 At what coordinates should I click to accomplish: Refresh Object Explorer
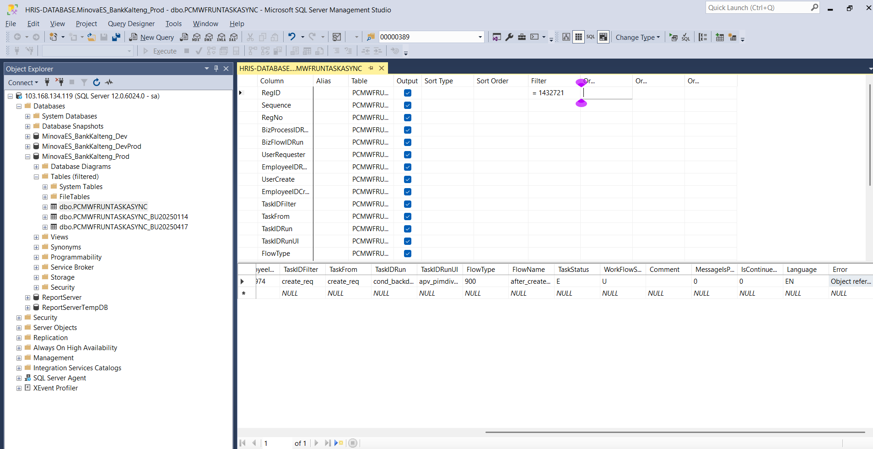point(97,82)
